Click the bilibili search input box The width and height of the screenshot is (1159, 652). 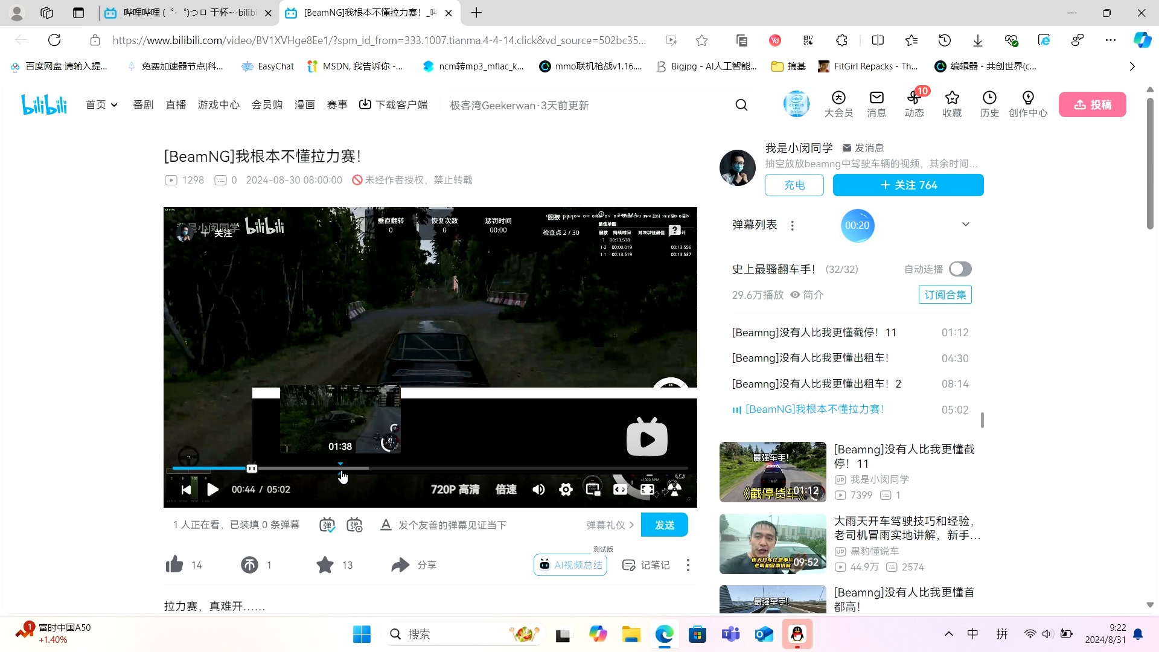click(x=587, y=105)
